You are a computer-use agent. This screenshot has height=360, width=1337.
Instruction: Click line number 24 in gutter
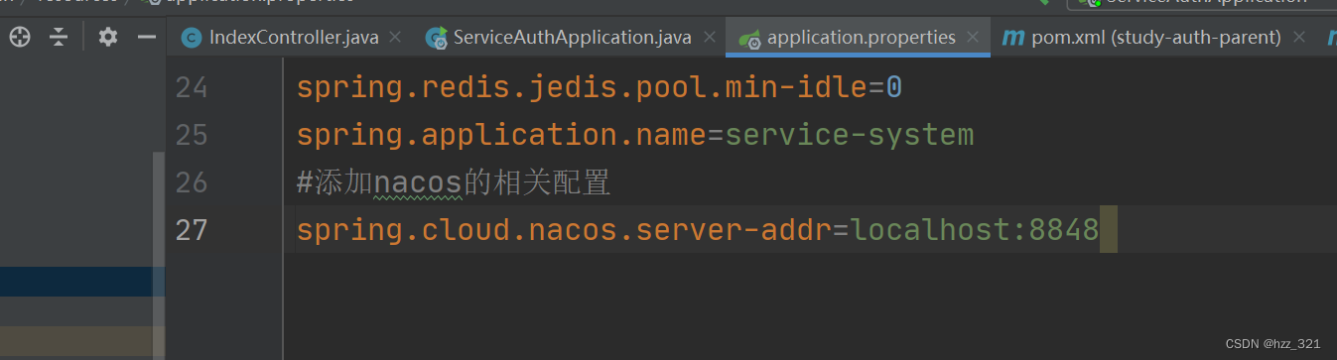click(192, 88)
